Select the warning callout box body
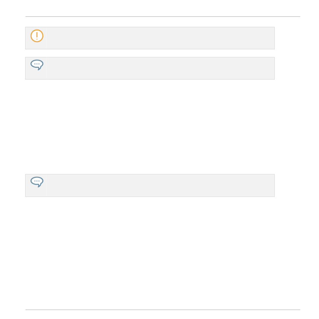 [x=150, y=38]
